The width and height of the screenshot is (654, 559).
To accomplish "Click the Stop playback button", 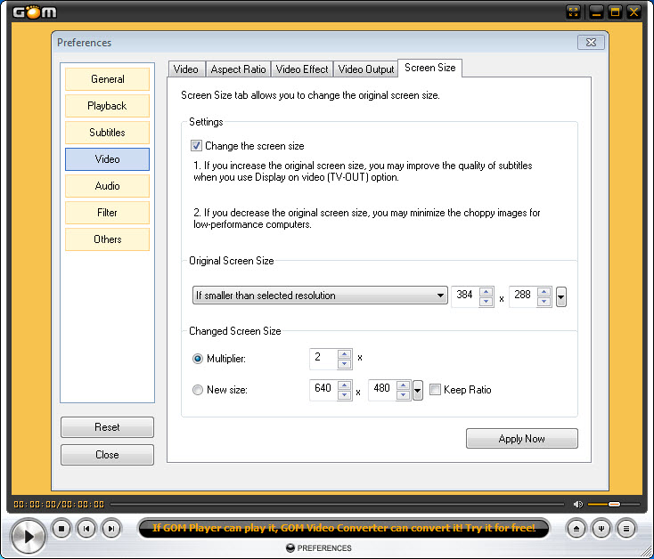I will pyautogui.click(x=61, y=529).
